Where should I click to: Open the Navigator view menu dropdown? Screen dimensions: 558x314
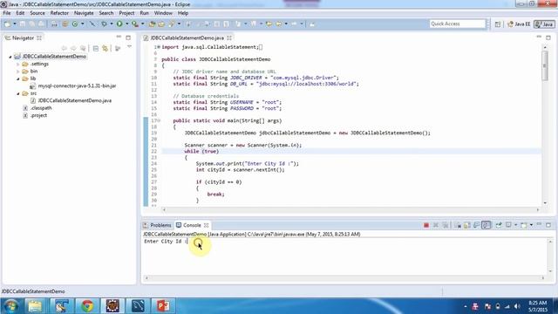point(130,46)
